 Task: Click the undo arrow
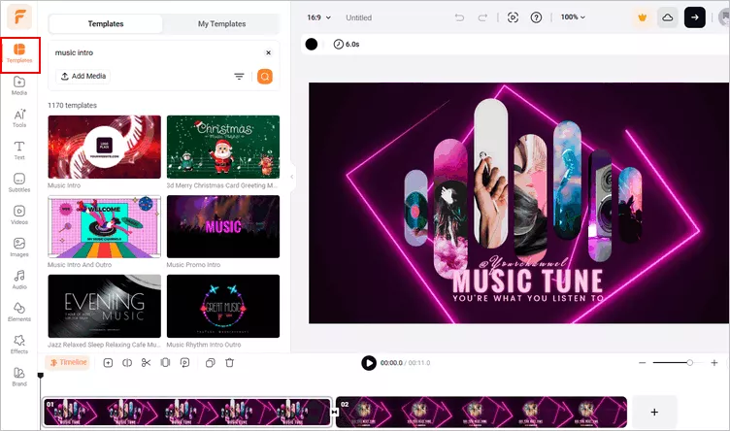pos(459,17)
